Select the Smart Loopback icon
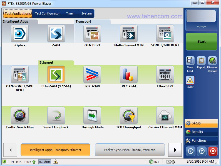Image resolution: width=221 pixels, height=166 pixels. click(x=56, y=116)
